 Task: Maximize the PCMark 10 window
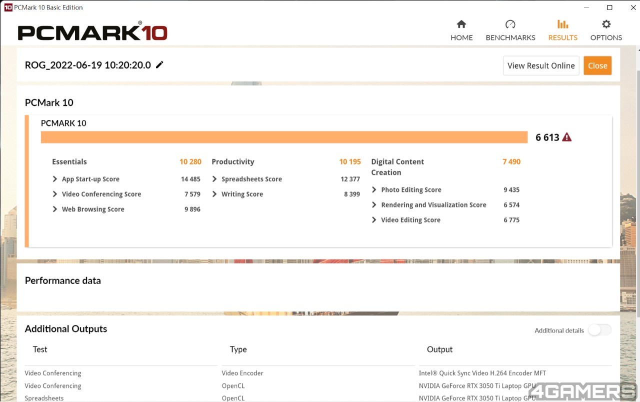click(x=609, y=7)
